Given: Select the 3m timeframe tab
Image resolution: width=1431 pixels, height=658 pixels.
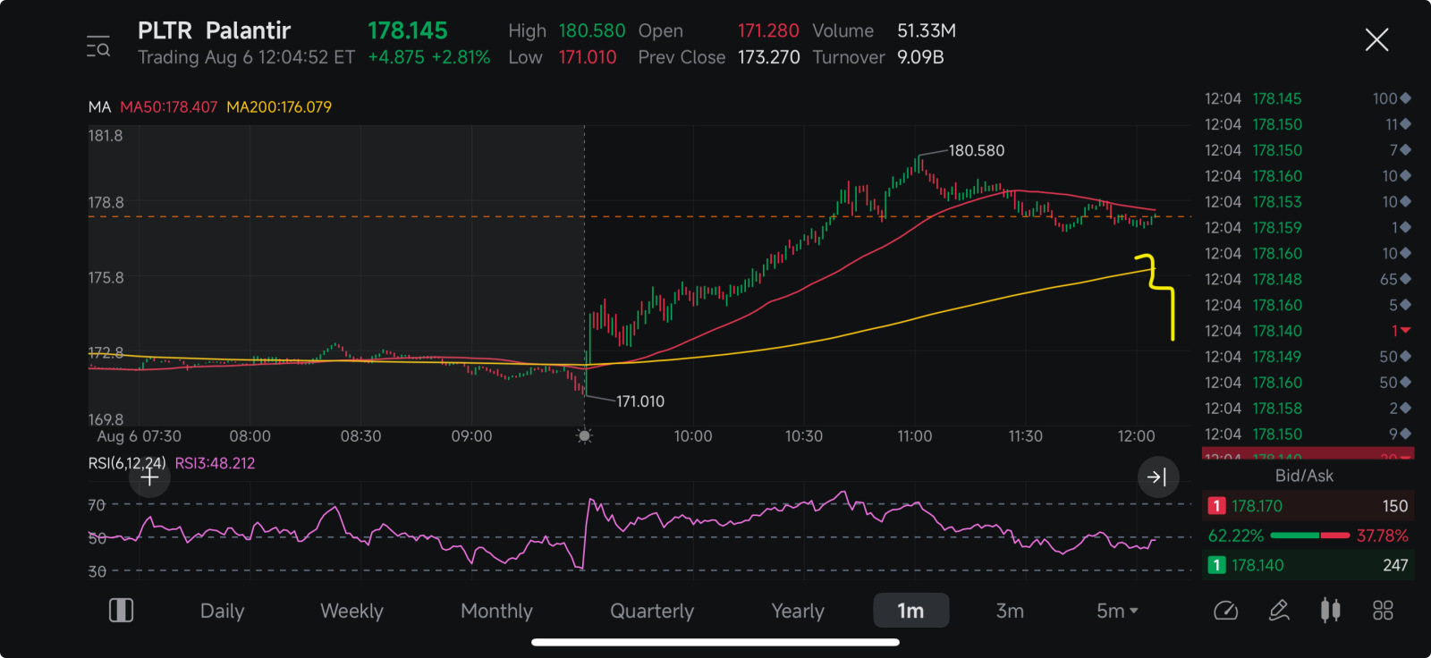Looking at the screenshot, I should click(x=1010, y=612).
